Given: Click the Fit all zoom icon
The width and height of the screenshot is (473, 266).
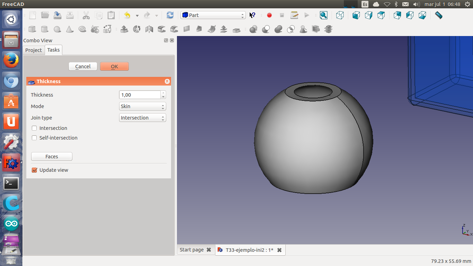Looking at the screenshot, I should coord(323,15).
